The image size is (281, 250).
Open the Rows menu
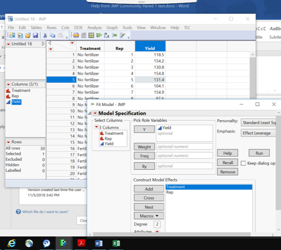52,28
